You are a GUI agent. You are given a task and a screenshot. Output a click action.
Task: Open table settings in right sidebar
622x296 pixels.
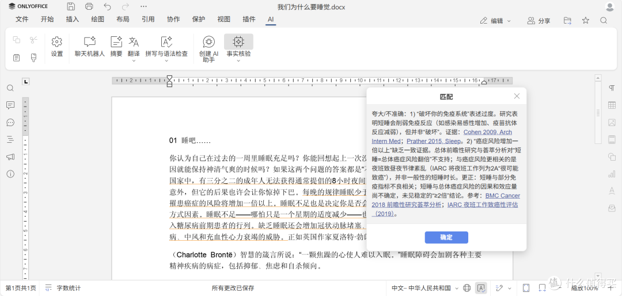[x=612, y=105]
